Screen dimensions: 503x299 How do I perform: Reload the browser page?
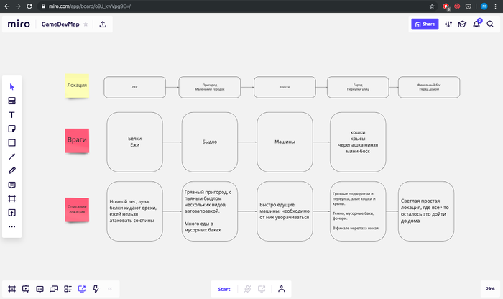(29, 6)
